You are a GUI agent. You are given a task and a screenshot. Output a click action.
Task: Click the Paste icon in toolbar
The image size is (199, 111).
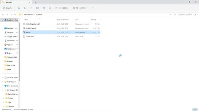coord(31,8)
